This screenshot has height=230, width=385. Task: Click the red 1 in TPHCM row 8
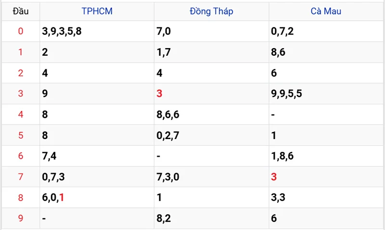click(62, 197)
